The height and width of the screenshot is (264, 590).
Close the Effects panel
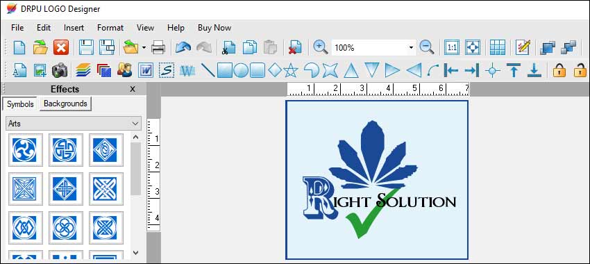133,89
